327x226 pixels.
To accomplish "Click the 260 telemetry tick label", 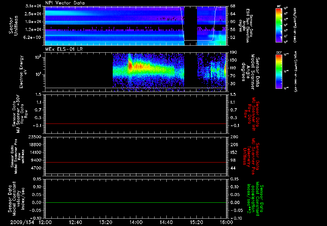I will coord(233,137).
